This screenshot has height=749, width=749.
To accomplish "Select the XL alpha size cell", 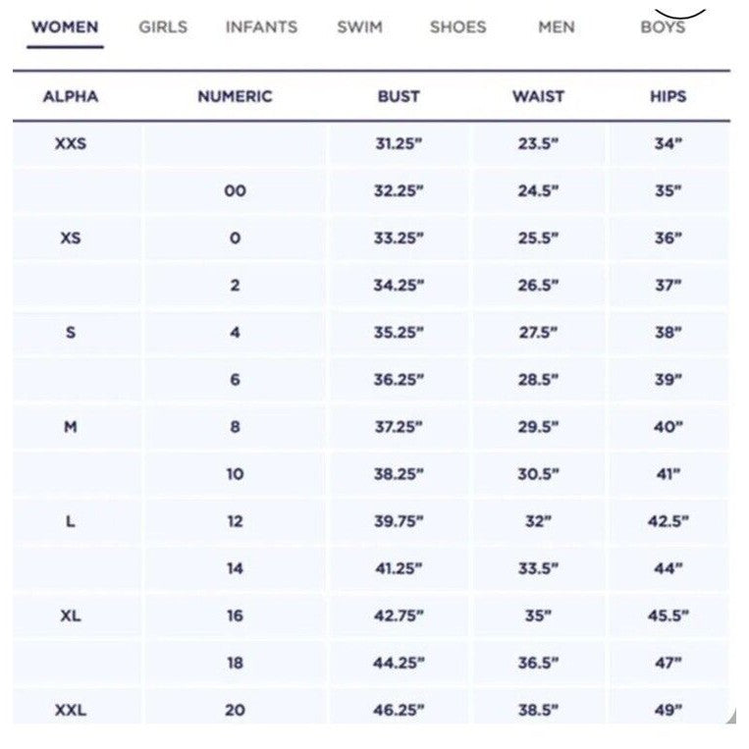I will (71, 615).
